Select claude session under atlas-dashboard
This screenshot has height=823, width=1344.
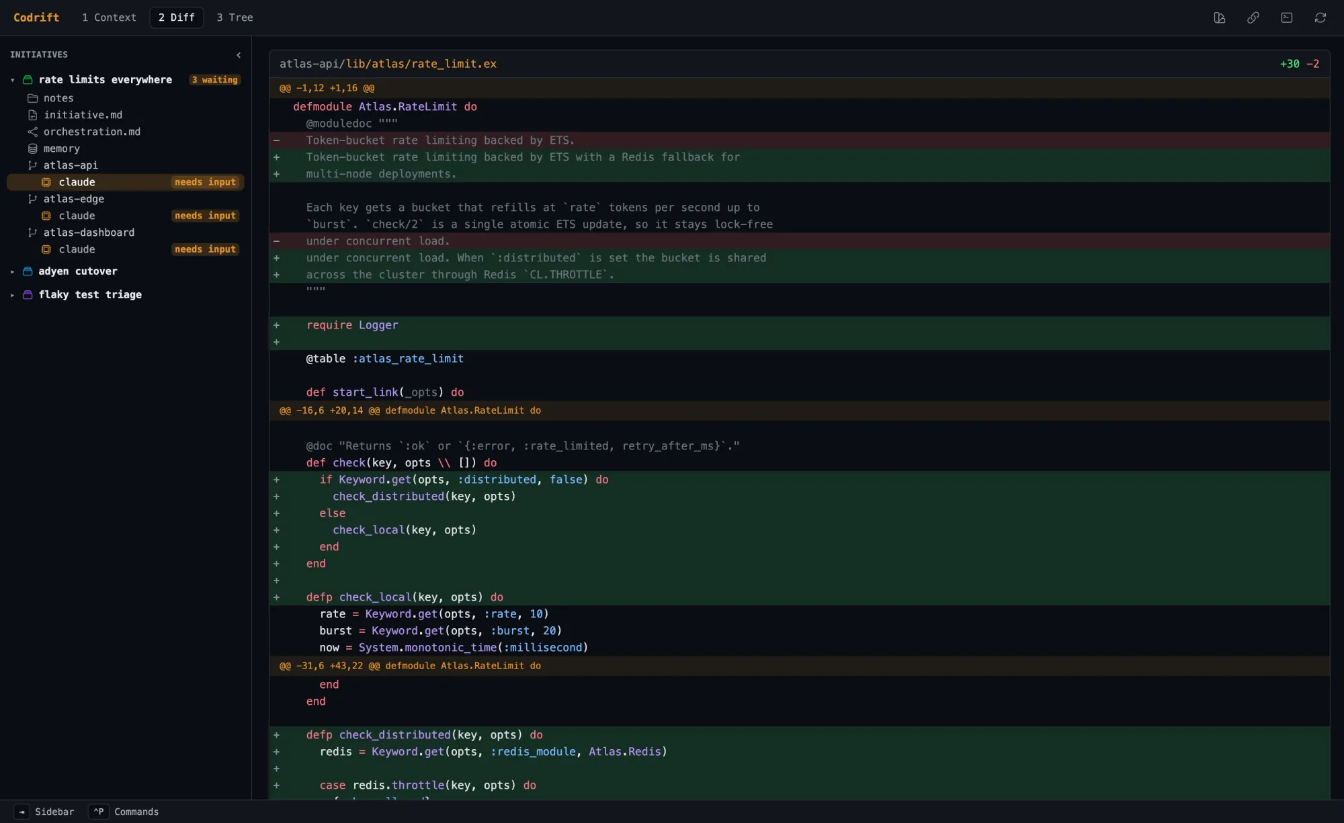click(x=126, y=249)
